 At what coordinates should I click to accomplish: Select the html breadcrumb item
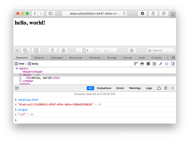(x=20, y=64)
